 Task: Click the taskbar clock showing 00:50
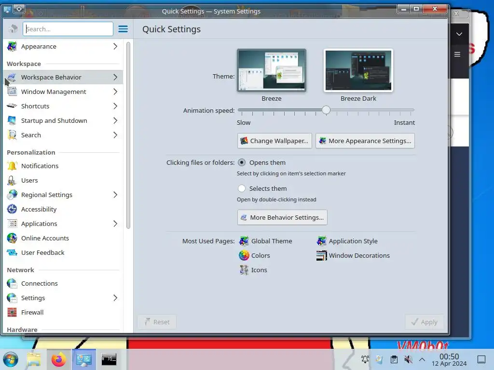click(x=449, y=359)
